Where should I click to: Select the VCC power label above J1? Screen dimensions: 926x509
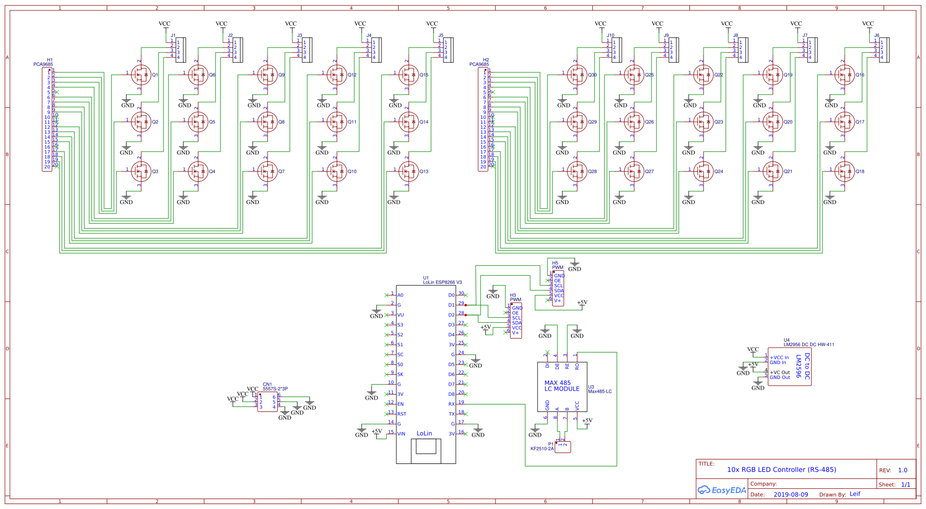tap(164, 23)
